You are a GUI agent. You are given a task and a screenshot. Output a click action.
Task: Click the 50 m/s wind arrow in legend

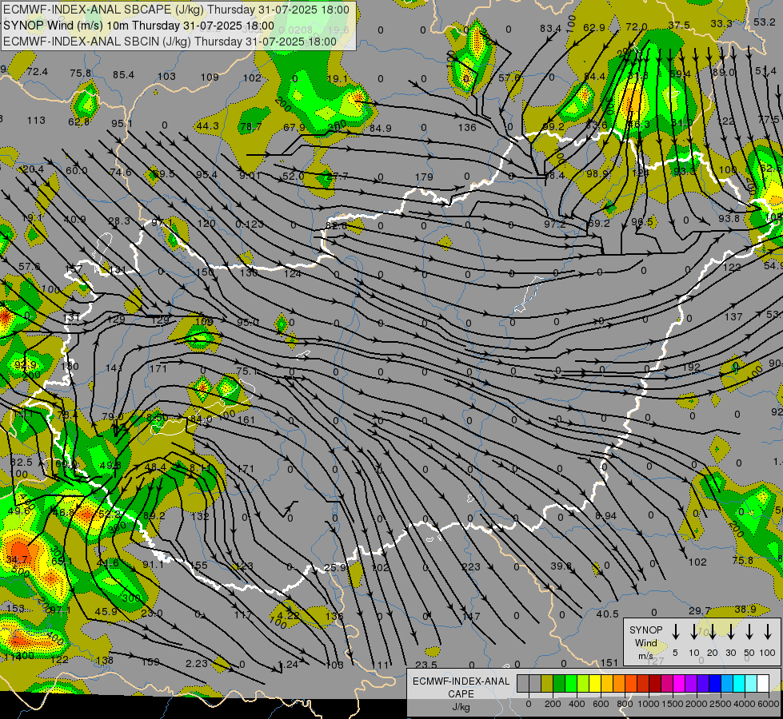(749, 631)
